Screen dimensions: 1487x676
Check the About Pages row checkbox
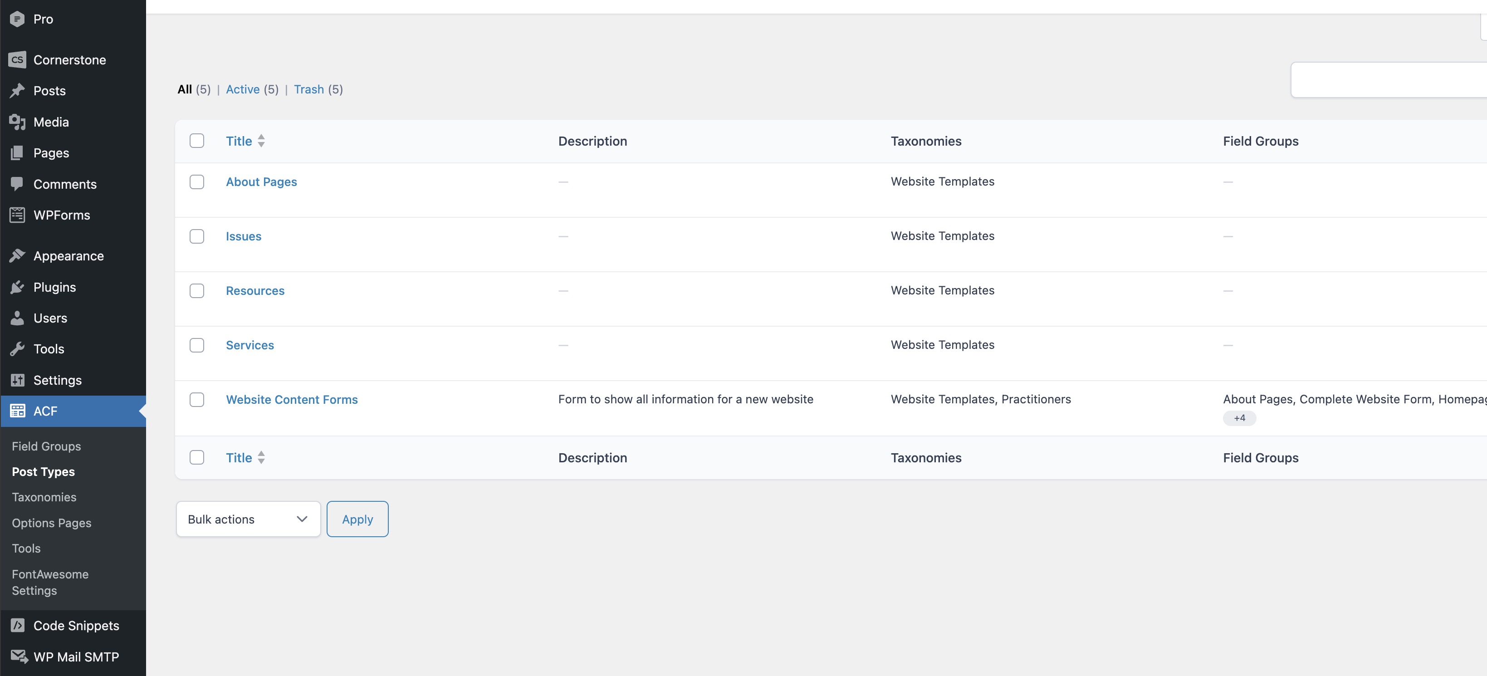pyautogui.click(x=197, y=182)
